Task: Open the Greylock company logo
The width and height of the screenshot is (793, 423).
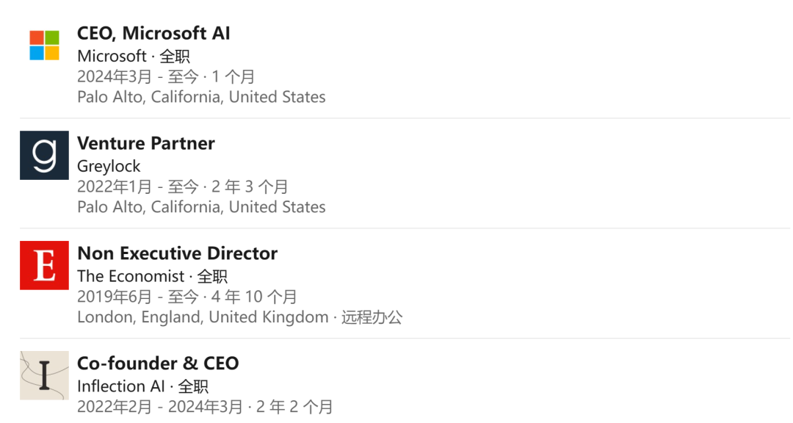Action: [x=45, y=156]
